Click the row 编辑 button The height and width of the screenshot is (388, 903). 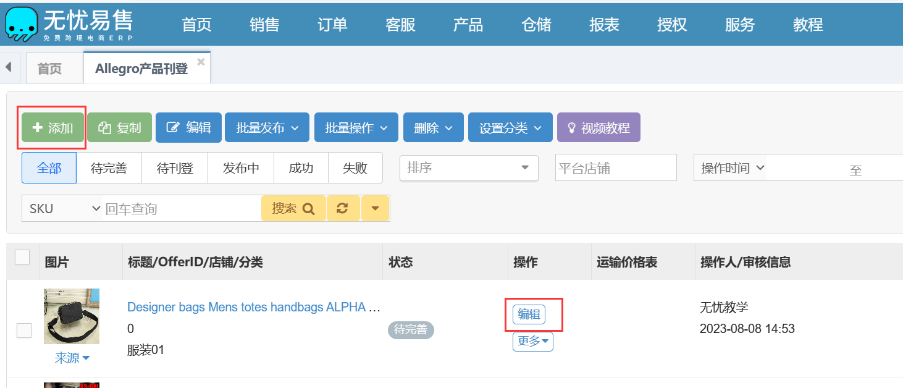click(529, 314)
